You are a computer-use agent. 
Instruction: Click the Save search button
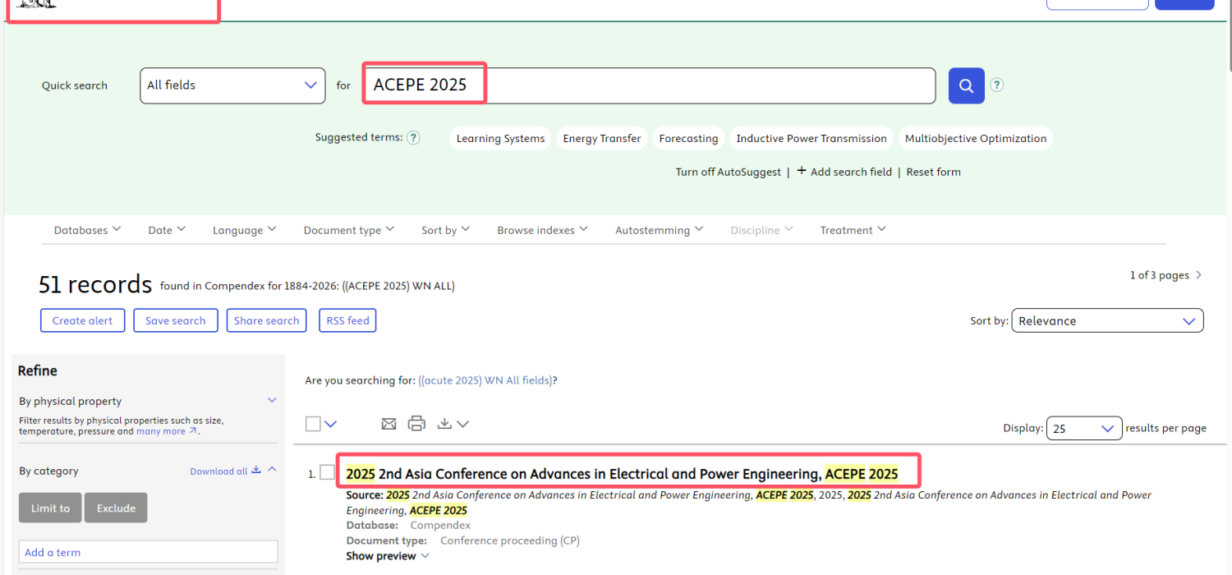[x=175, y=320]
